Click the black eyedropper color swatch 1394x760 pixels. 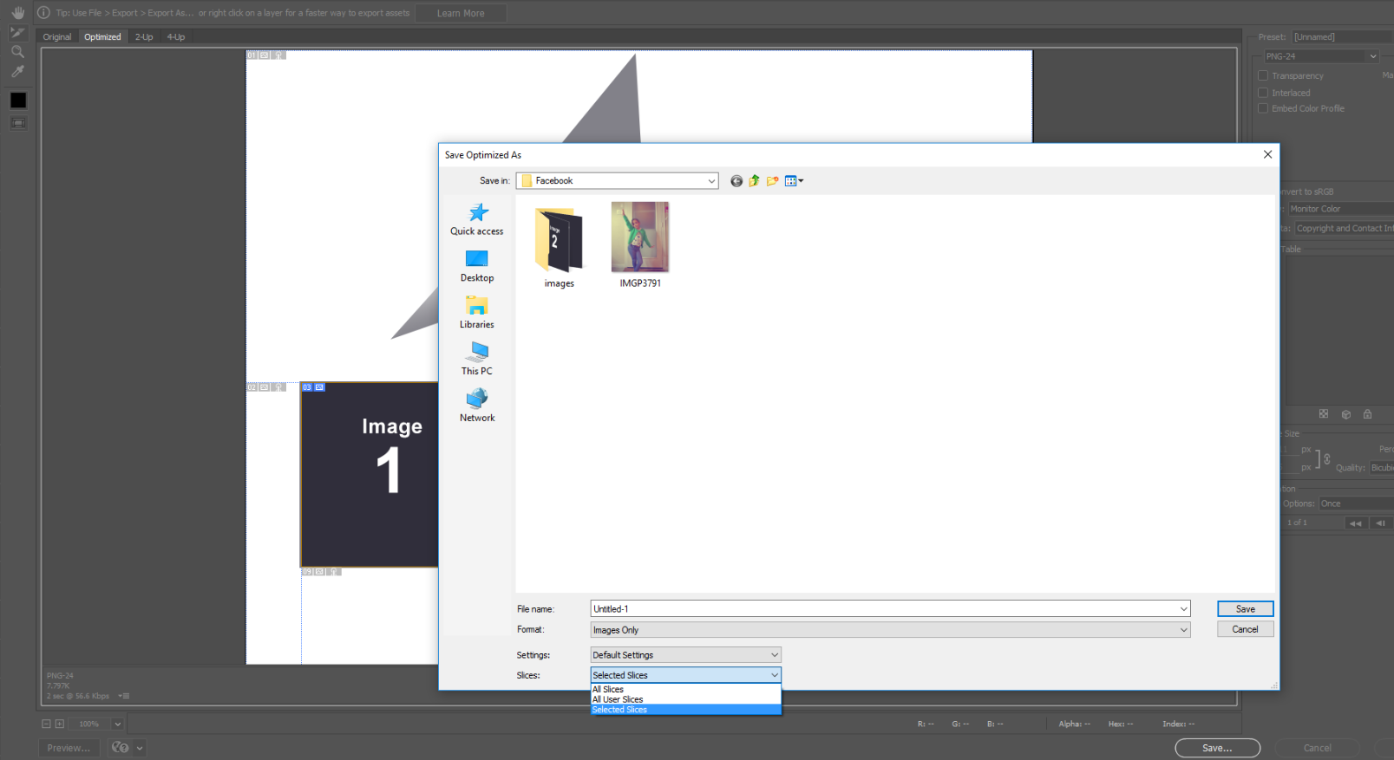coord(18,101)
